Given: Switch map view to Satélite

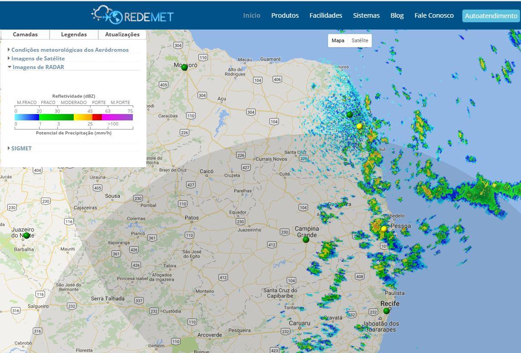Looking at the screenshot, I should [359, 40].
